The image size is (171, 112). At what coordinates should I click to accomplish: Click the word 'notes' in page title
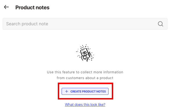click(x=42, y=8)
